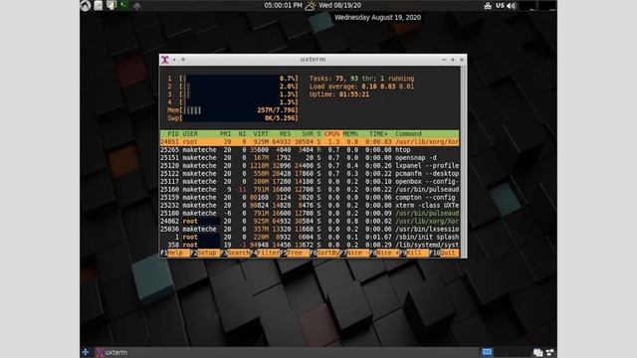The image size is (637, 358).
Task: Click the monitor launcher icon in top panel
Action: 111,5
